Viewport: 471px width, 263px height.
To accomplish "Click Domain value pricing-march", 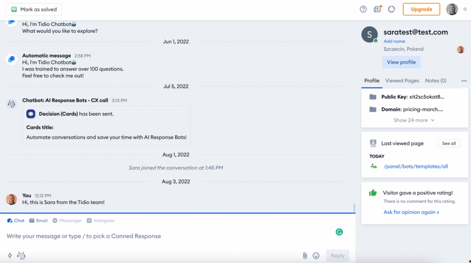I will tap(423, 109).
